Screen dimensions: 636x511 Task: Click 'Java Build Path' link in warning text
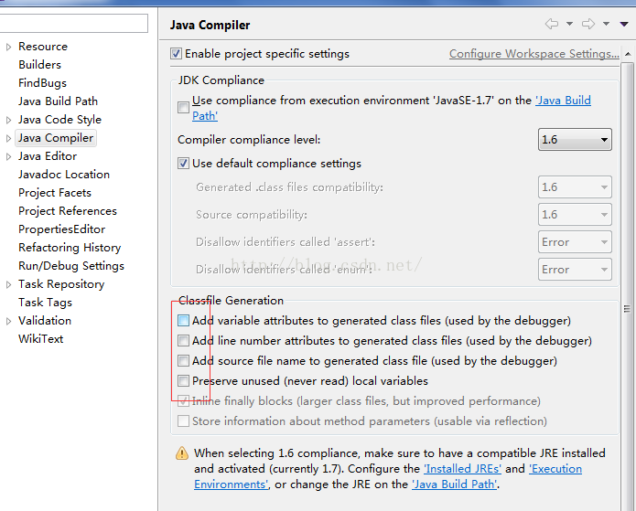(454, 484)
